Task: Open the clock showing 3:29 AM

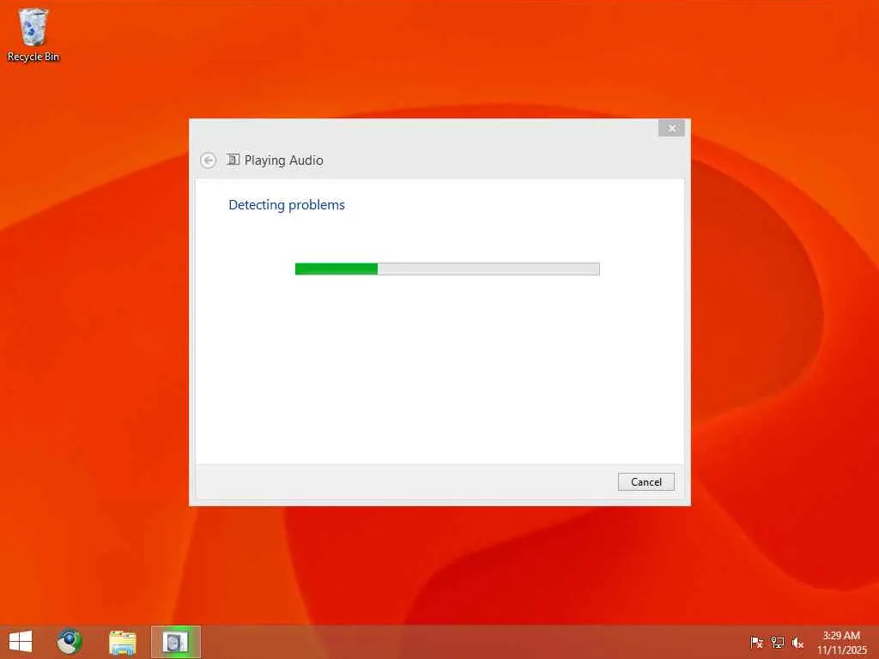Action: tap(841, 642)
